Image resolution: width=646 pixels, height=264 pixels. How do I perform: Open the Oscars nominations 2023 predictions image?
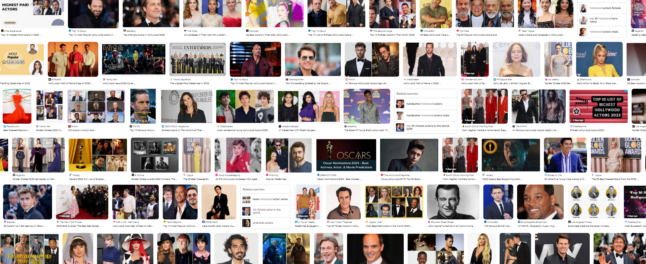[x=346, y=155]
